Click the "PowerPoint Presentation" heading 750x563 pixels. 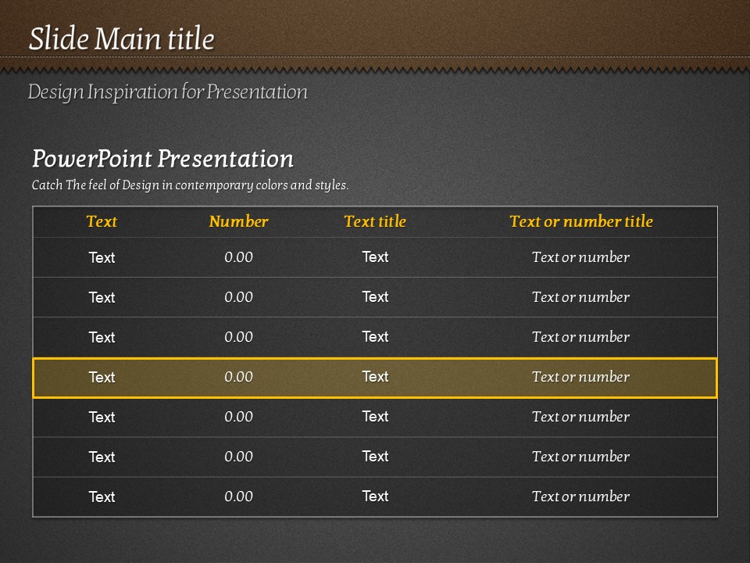[162, 159]
